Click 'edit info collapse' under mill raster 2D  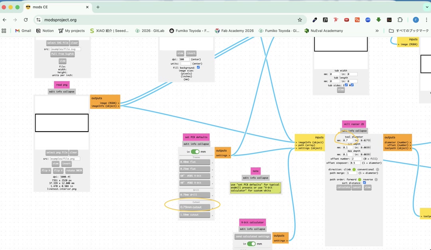pyautogui.click(x=354, y=131)
